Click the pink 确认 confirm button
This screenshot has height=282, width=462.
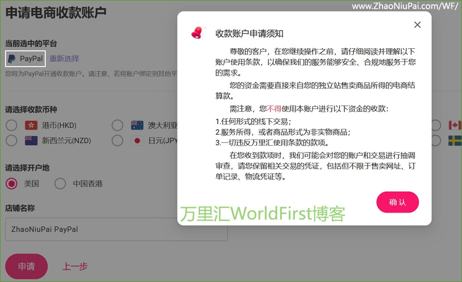(x=397, y=202)
